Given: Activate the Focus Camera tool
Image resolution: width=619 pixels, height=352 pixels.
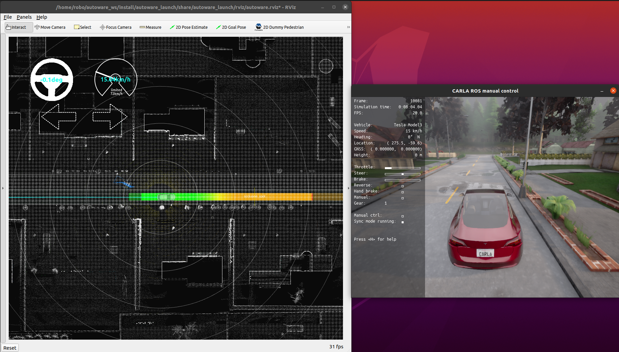Looking at the screenshot, I should pyautogui.click(x=116, y=27).
